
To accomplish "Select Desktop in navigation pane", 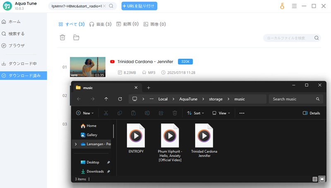I will click(90, 162).
